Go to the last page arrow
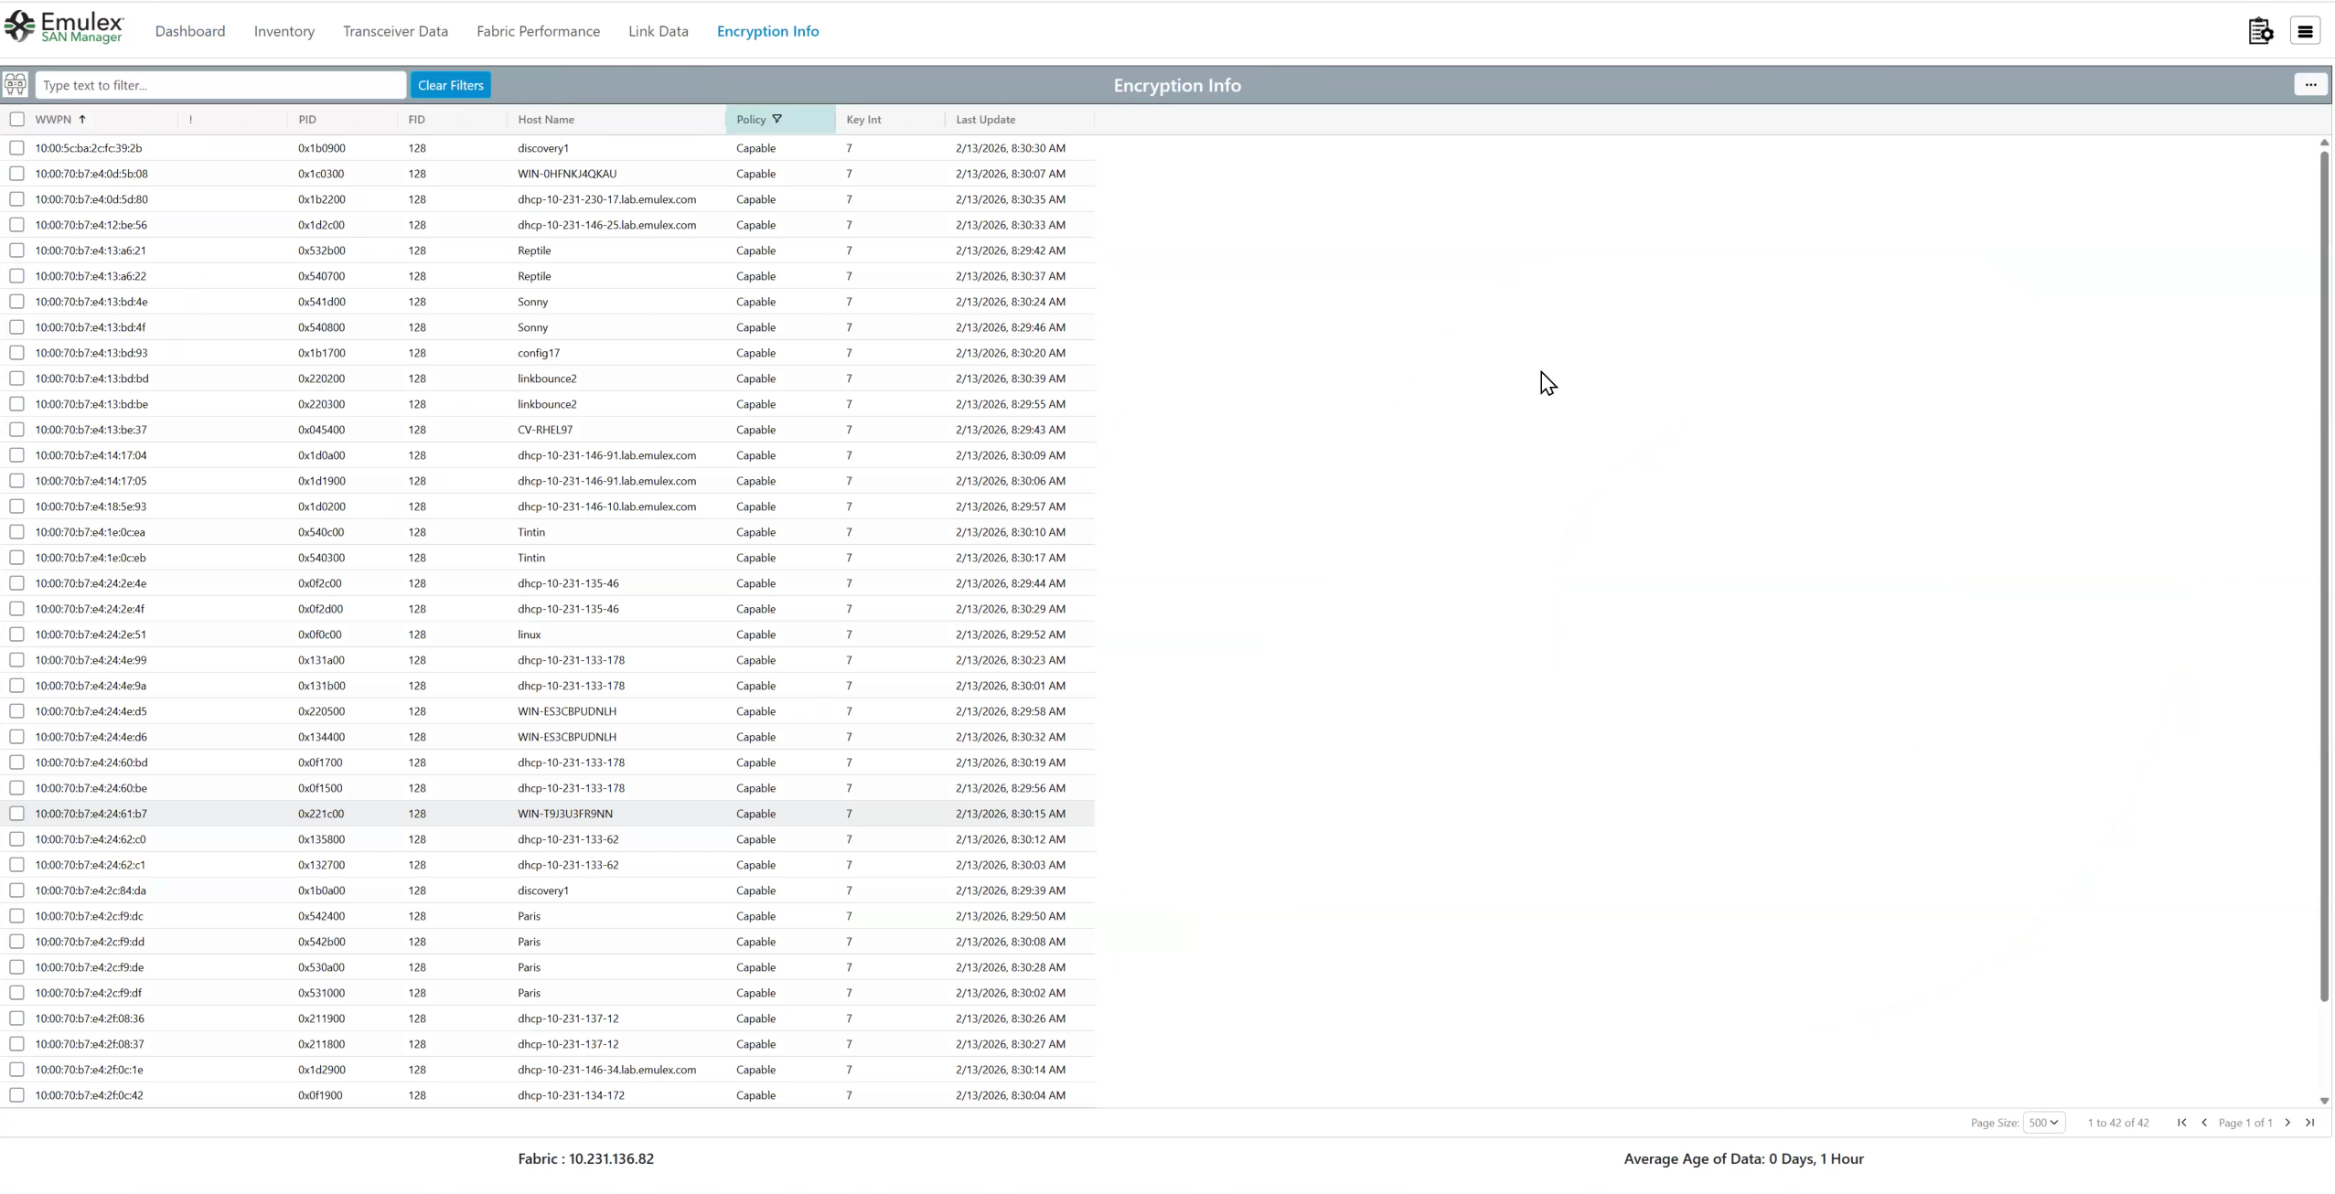 2310,1122
